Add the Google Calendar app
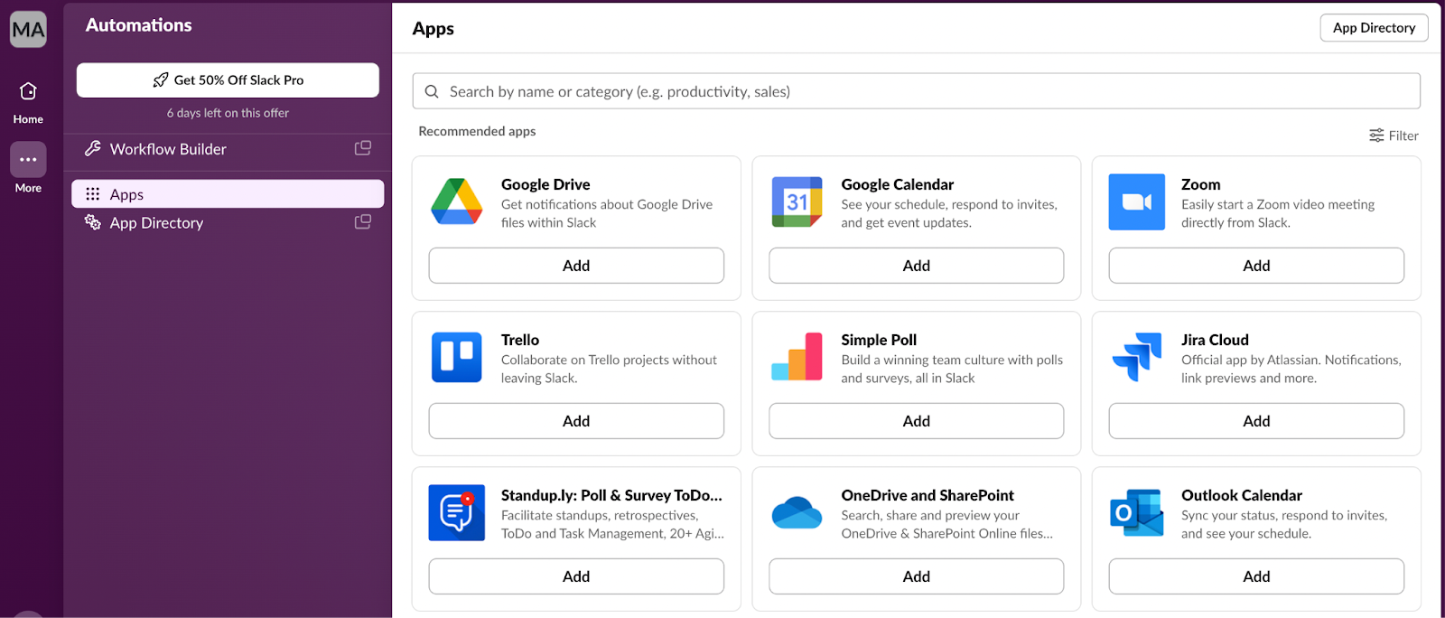 pyautogui.click(x=916, y=266)
